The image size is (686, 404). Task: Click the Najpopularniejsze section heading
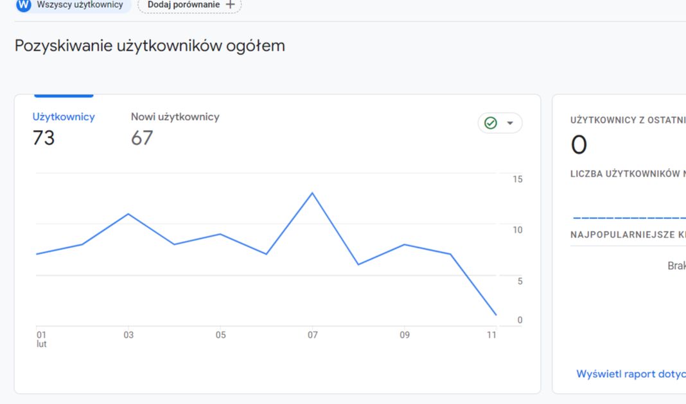(628, 235)
